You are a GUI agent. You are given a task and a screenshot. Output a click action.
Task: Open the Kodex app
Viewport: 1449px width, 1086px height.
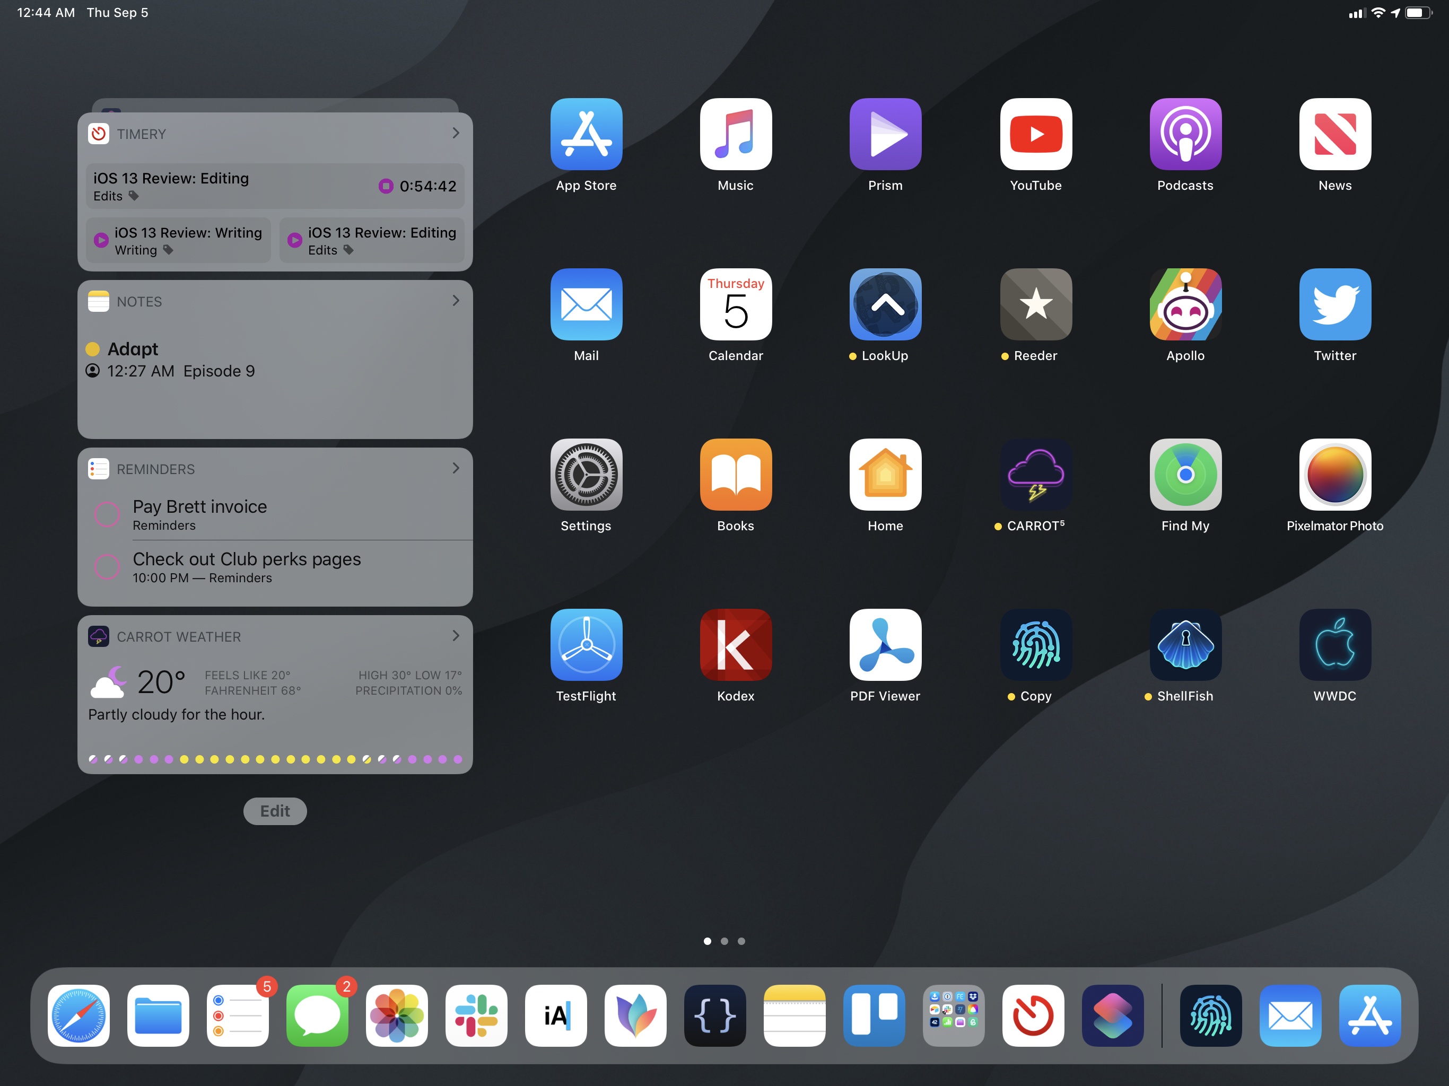click(736, 645)
